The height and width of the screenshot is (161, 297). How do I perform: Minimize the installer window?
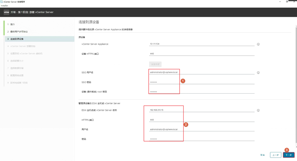(280, 1)
